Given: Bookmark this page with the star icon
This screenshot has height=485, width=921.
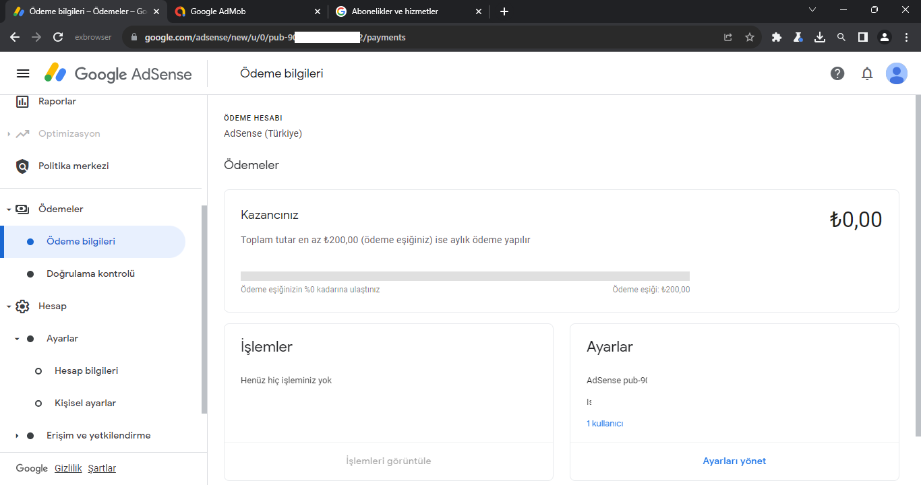Looking at the screenshot, I should coord(750,38).
